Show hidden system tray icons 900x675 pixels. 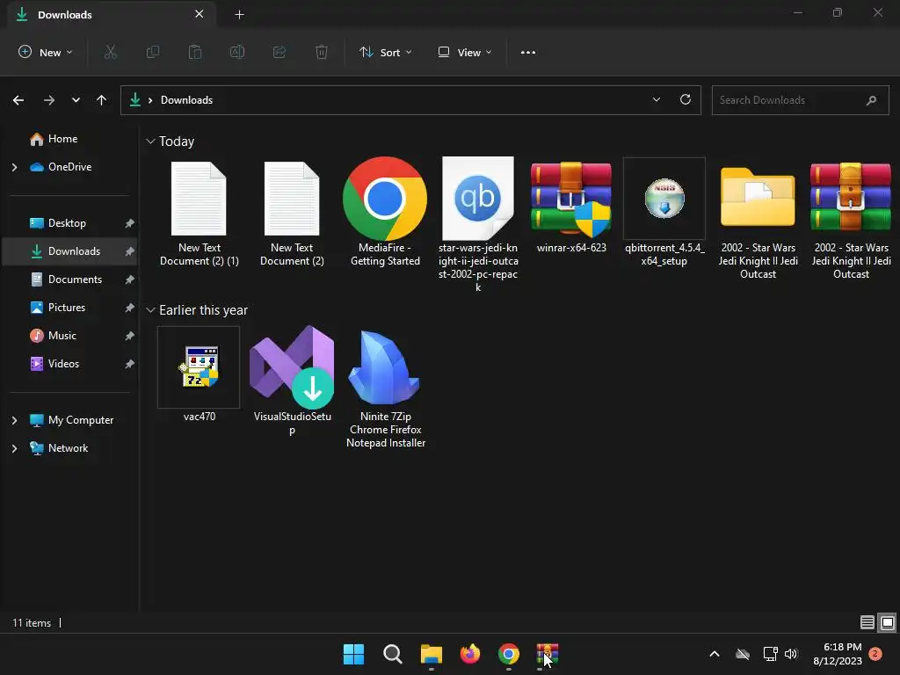click(715, 654)
